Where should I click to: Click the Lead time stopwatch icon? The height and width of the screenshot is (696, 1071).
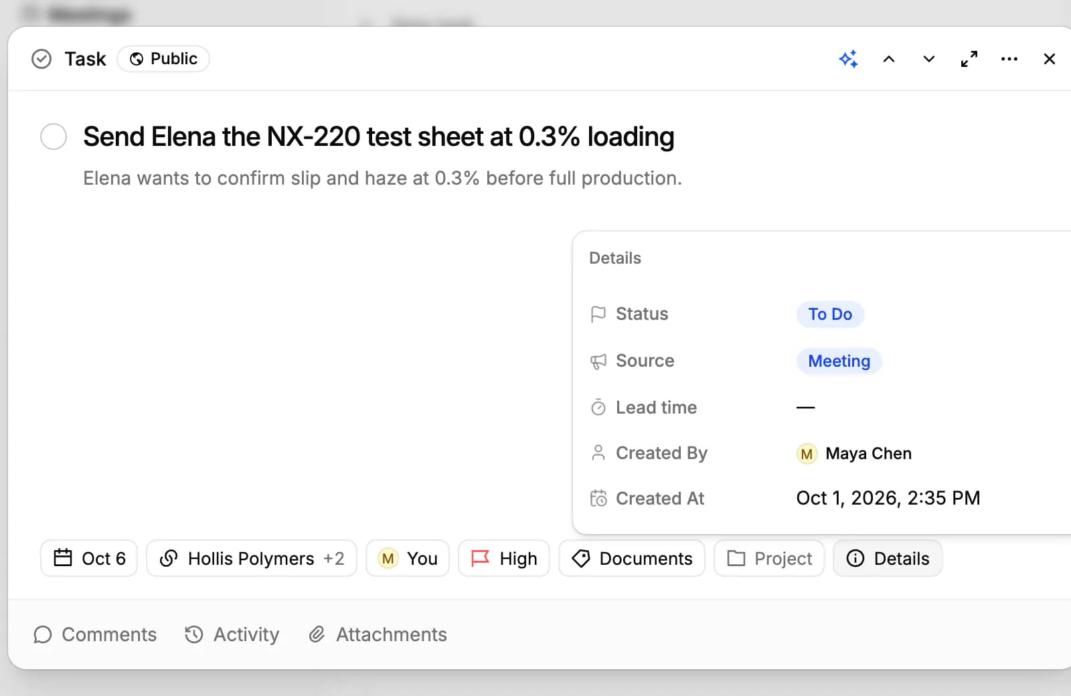click(x=598, y=408)
